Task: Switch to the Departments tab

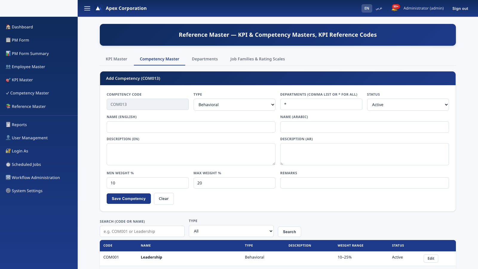Action: click(205, 59)
